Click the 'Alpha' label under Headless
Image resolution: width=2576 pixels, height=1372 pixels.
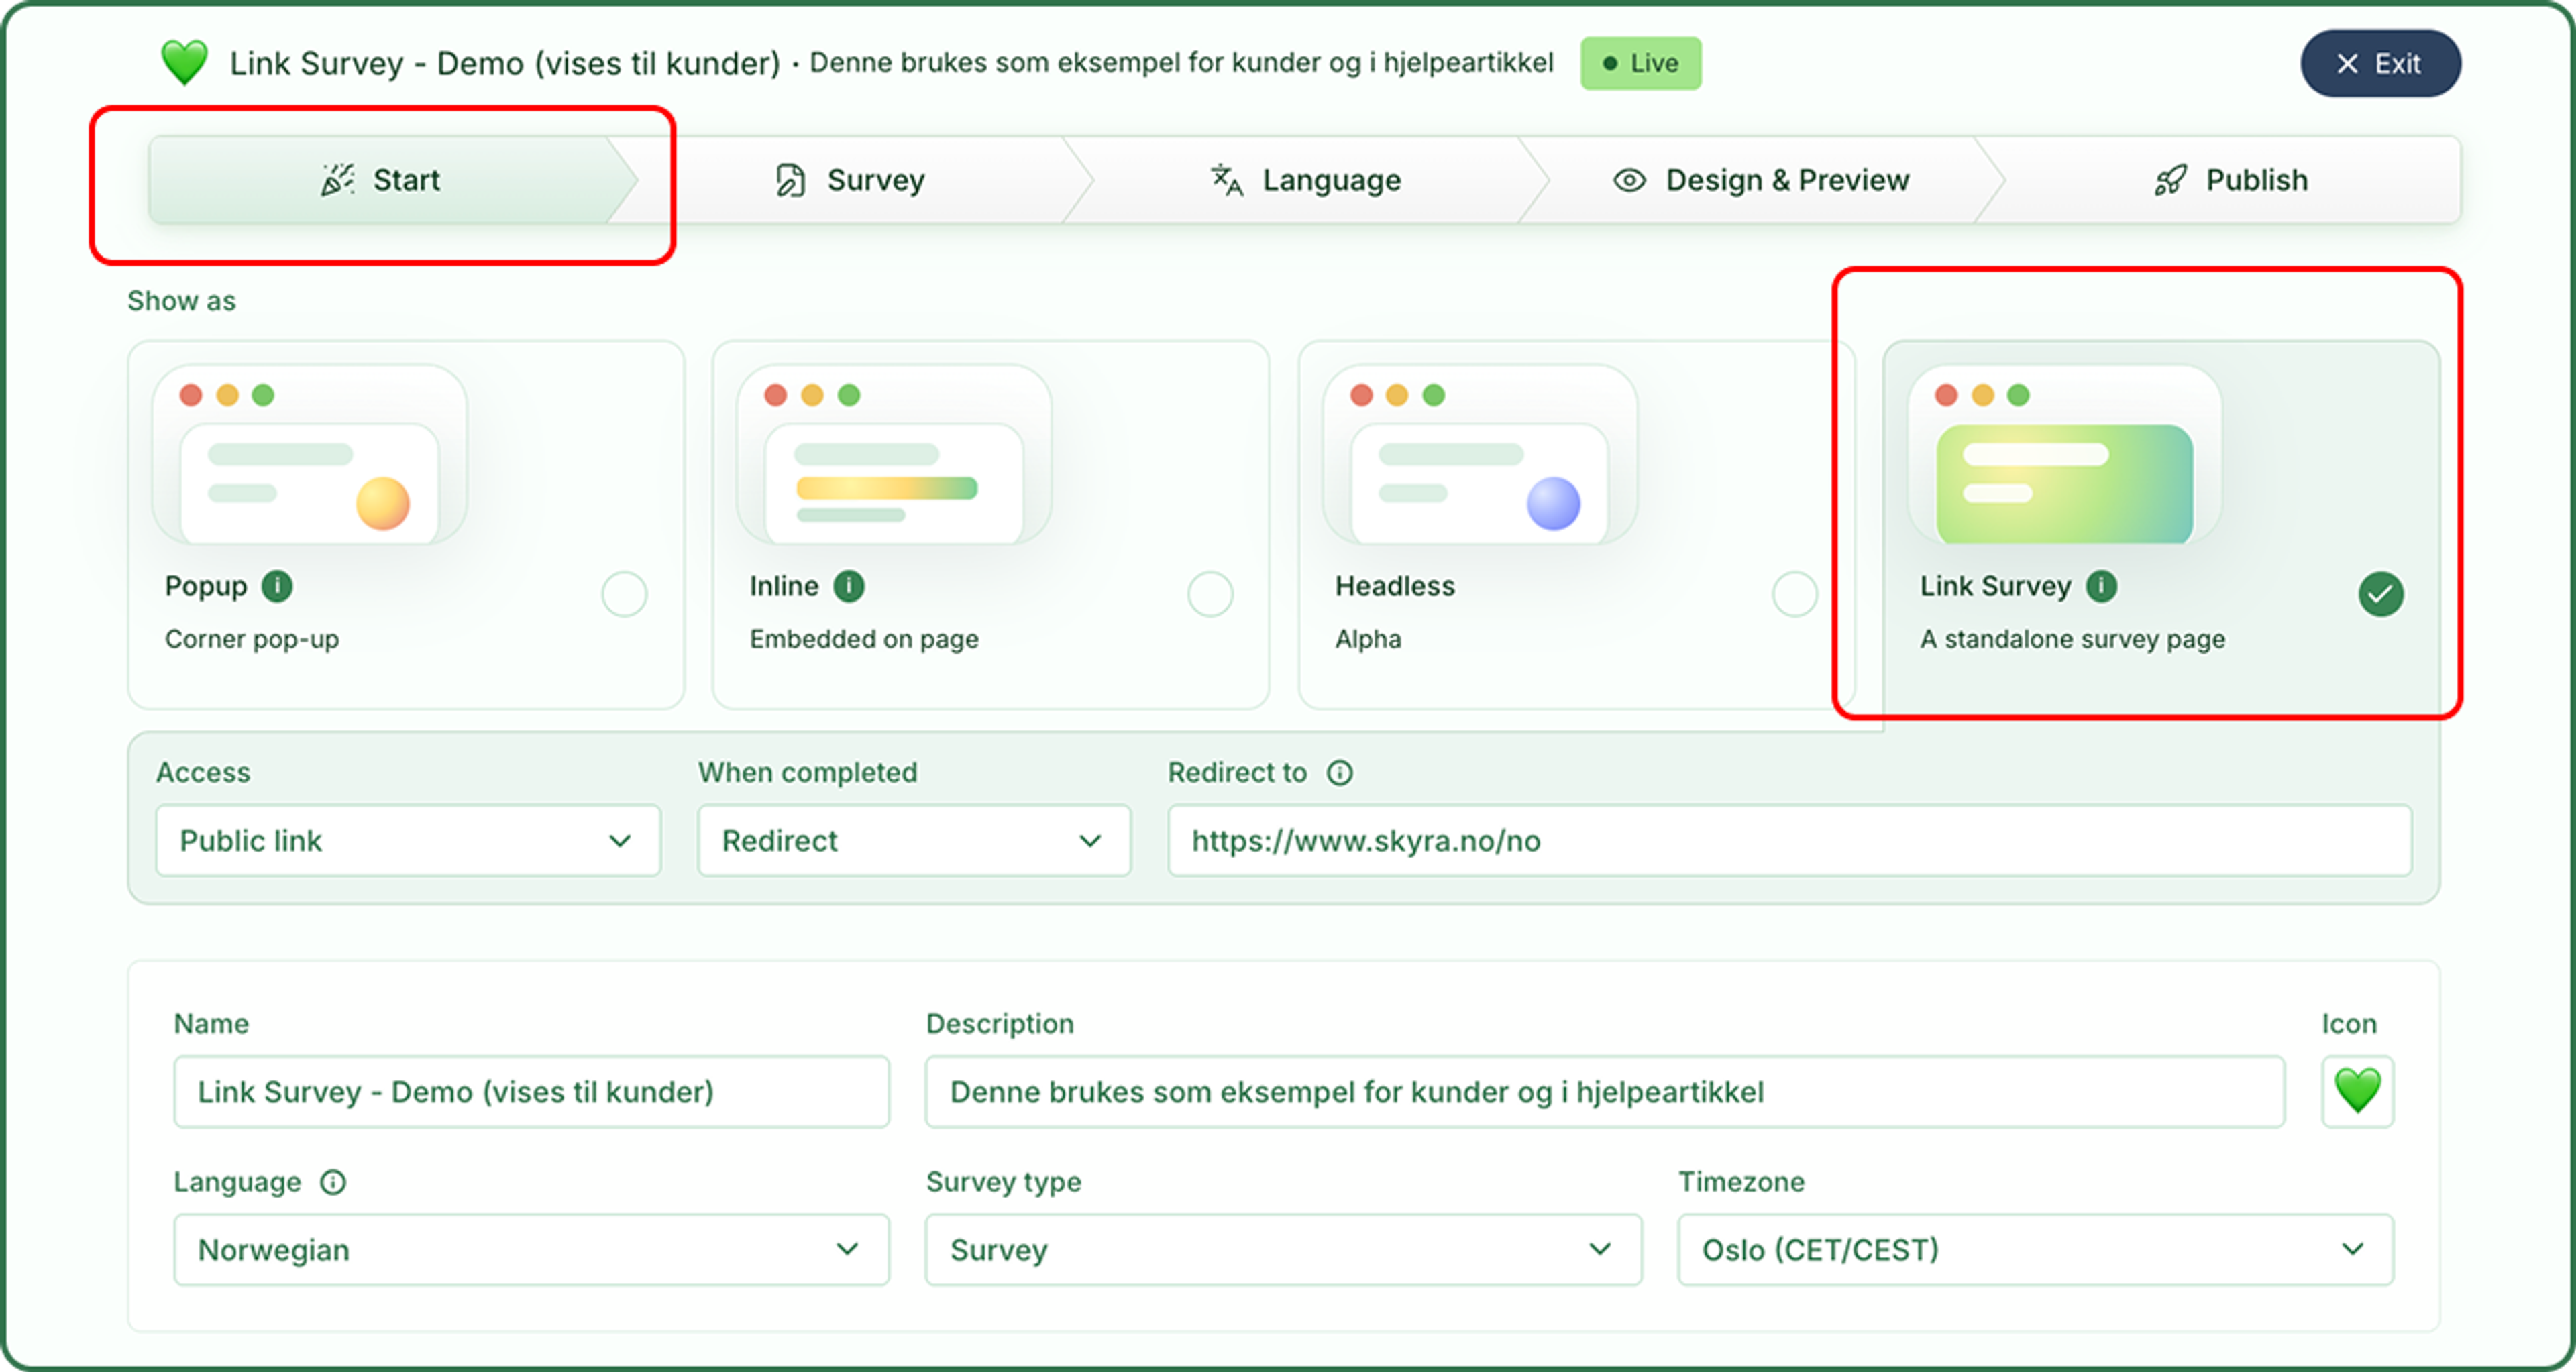point(1368,640)
